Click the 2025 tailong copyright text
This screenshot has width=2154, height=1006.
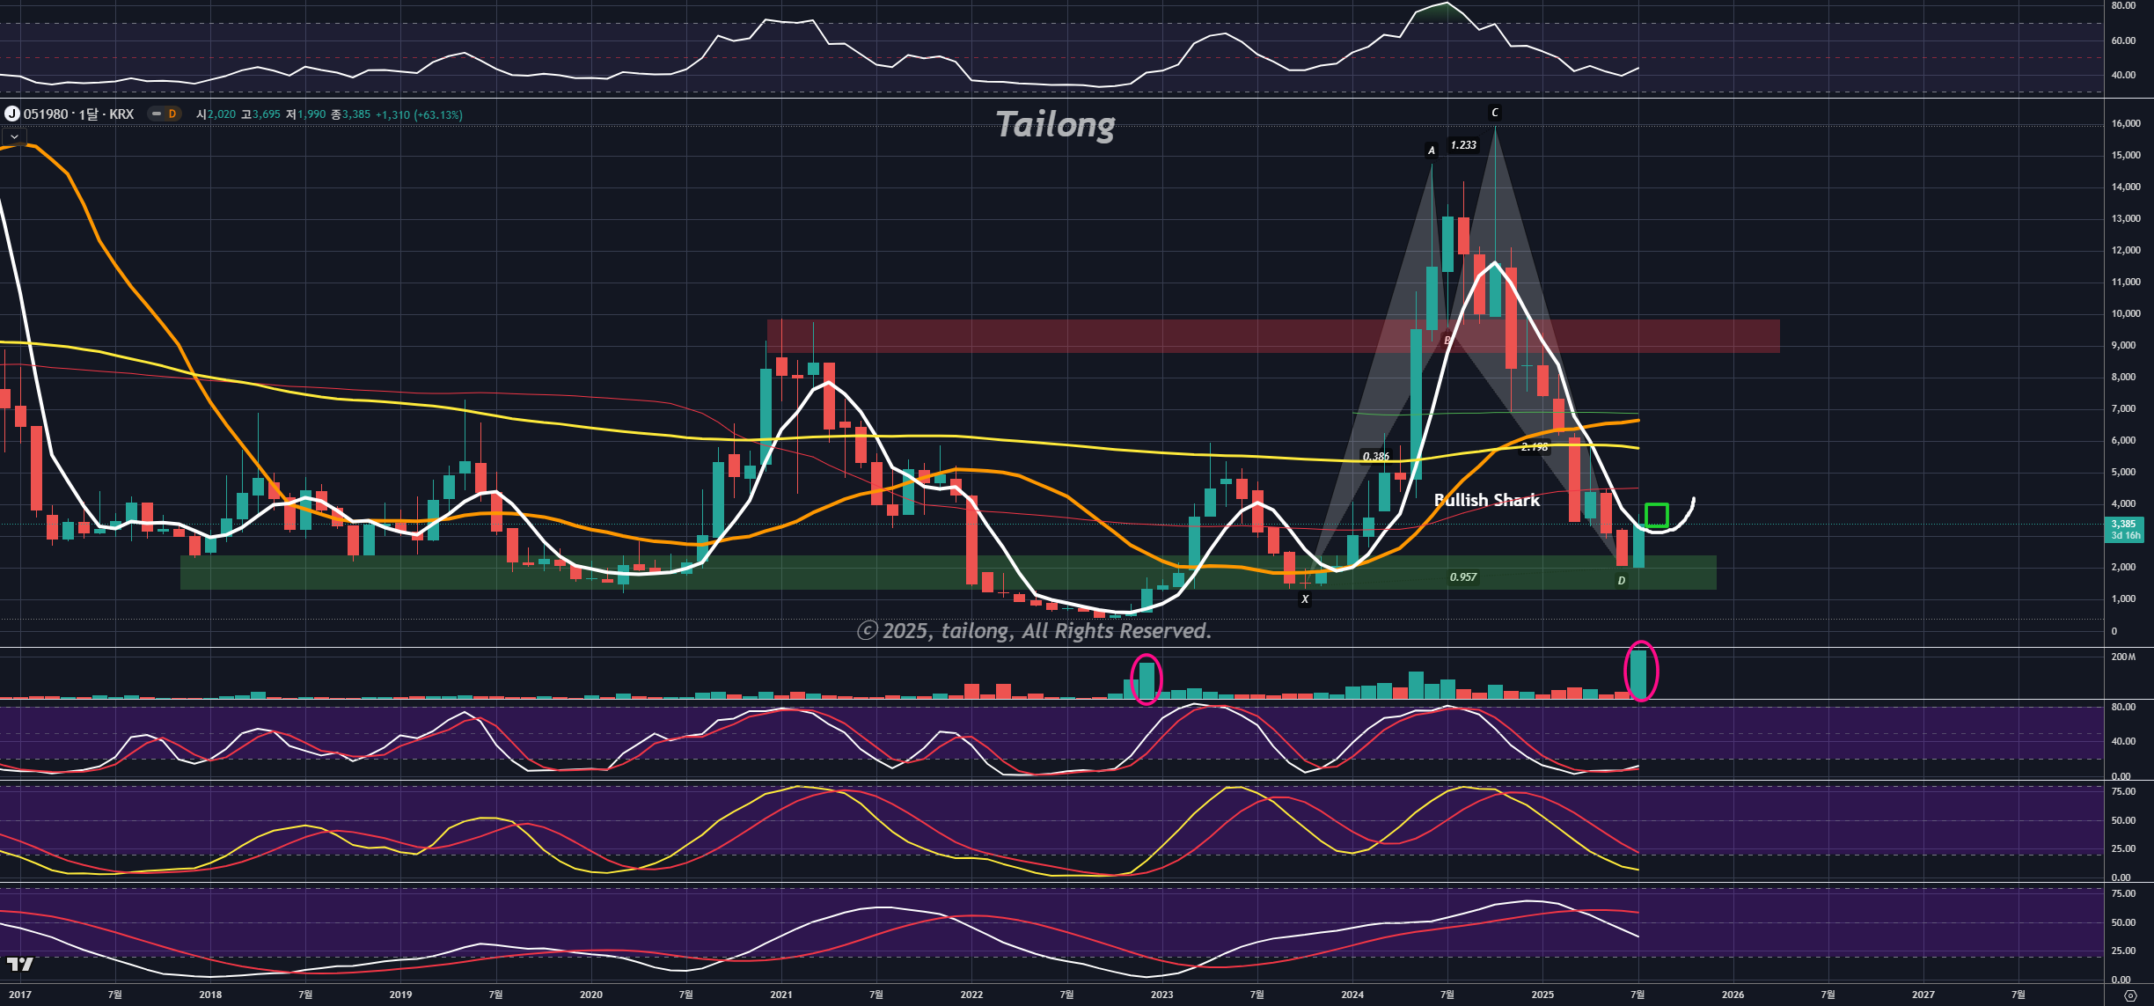[x=1034, y=630]
